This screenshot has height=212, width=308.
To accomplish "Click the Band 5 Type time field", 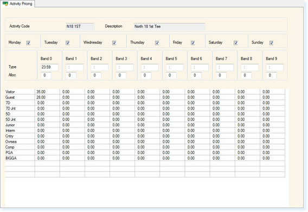I will coord(175,67).
